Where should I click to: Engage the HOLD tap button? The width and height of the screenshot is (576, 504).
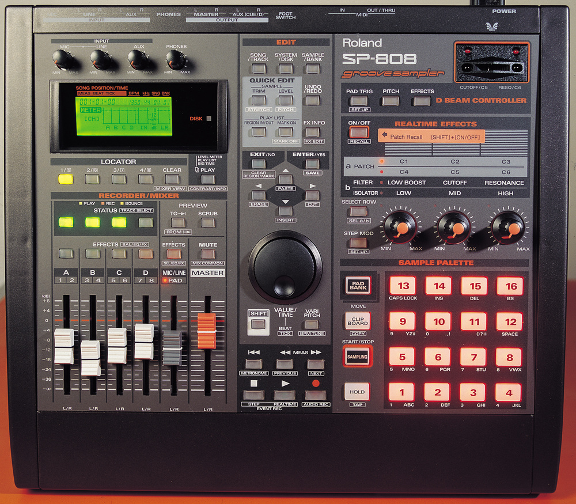pyautogui.click(x=357, y=392)
